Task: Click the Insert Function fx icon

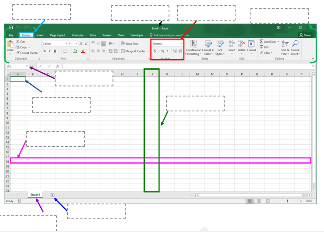Action: [57, 66]
